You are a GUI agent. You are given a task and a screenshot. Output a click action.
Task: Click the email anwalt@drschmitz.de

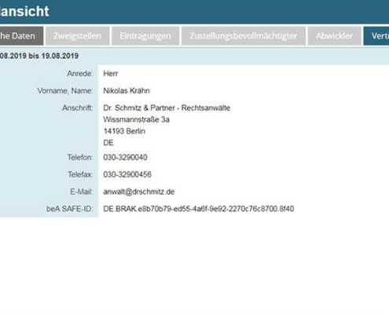(139, 192)
